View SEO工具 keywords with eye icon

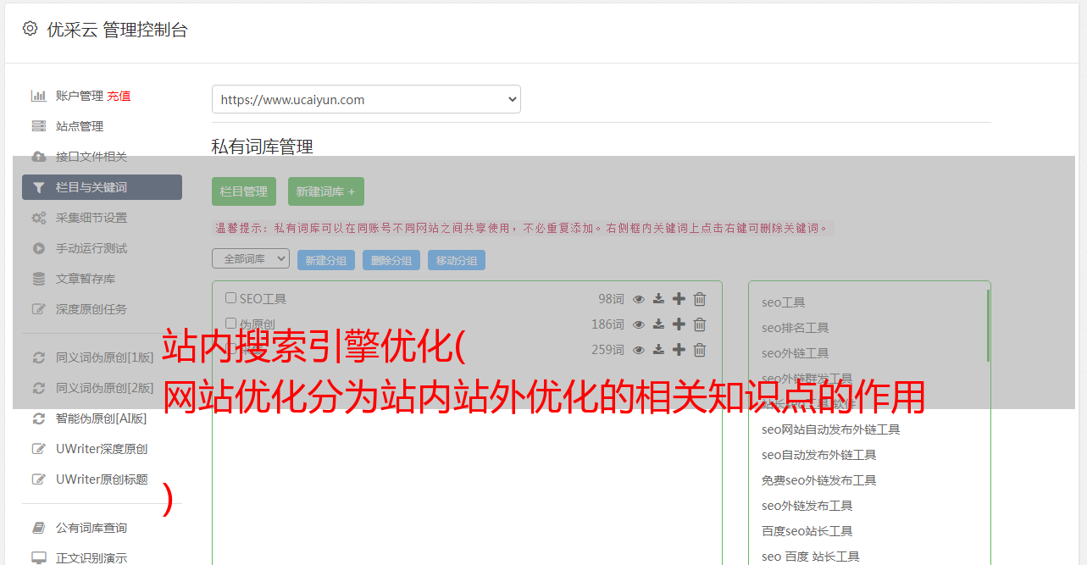(x=639, y=299)
